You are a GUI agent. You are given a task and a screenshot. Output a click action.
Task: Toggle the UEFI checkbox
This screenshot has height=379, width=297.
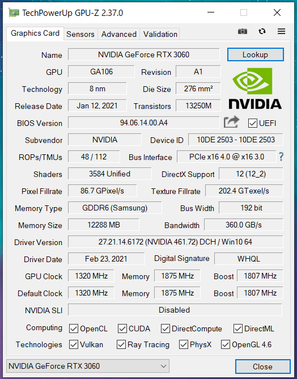(253, 123)
